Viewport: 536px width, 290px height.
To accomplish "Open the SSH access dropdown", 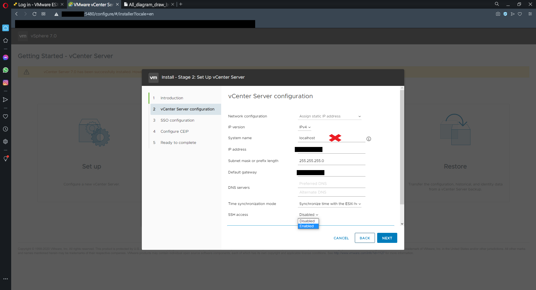I will (x=308, y=215).
